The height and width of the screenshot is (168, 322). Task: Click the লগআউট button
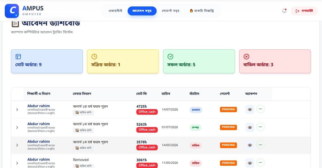point(304,11)
